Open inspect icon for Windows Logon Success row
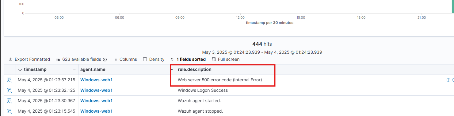Screen dimensions: 454x116 [x=10, y=91]
